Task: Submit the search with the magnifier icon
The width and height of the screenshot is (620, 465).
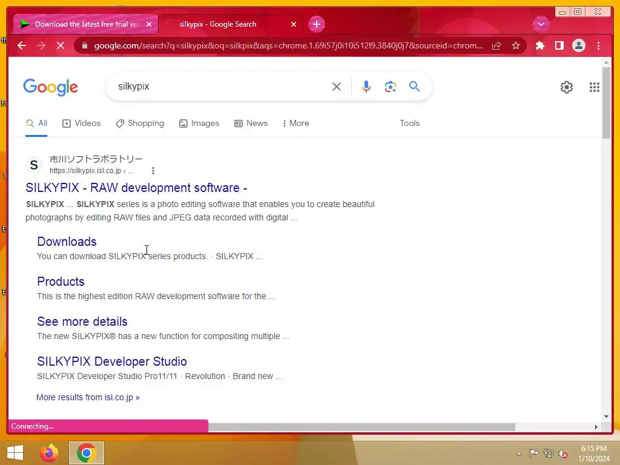Action: (414, 86)
